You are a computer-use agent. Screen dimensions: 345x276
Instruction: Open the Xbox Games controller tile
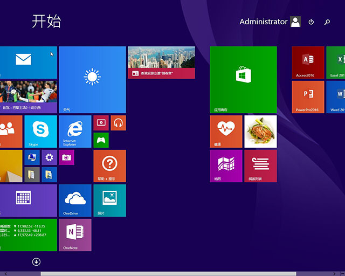(101, 140)
